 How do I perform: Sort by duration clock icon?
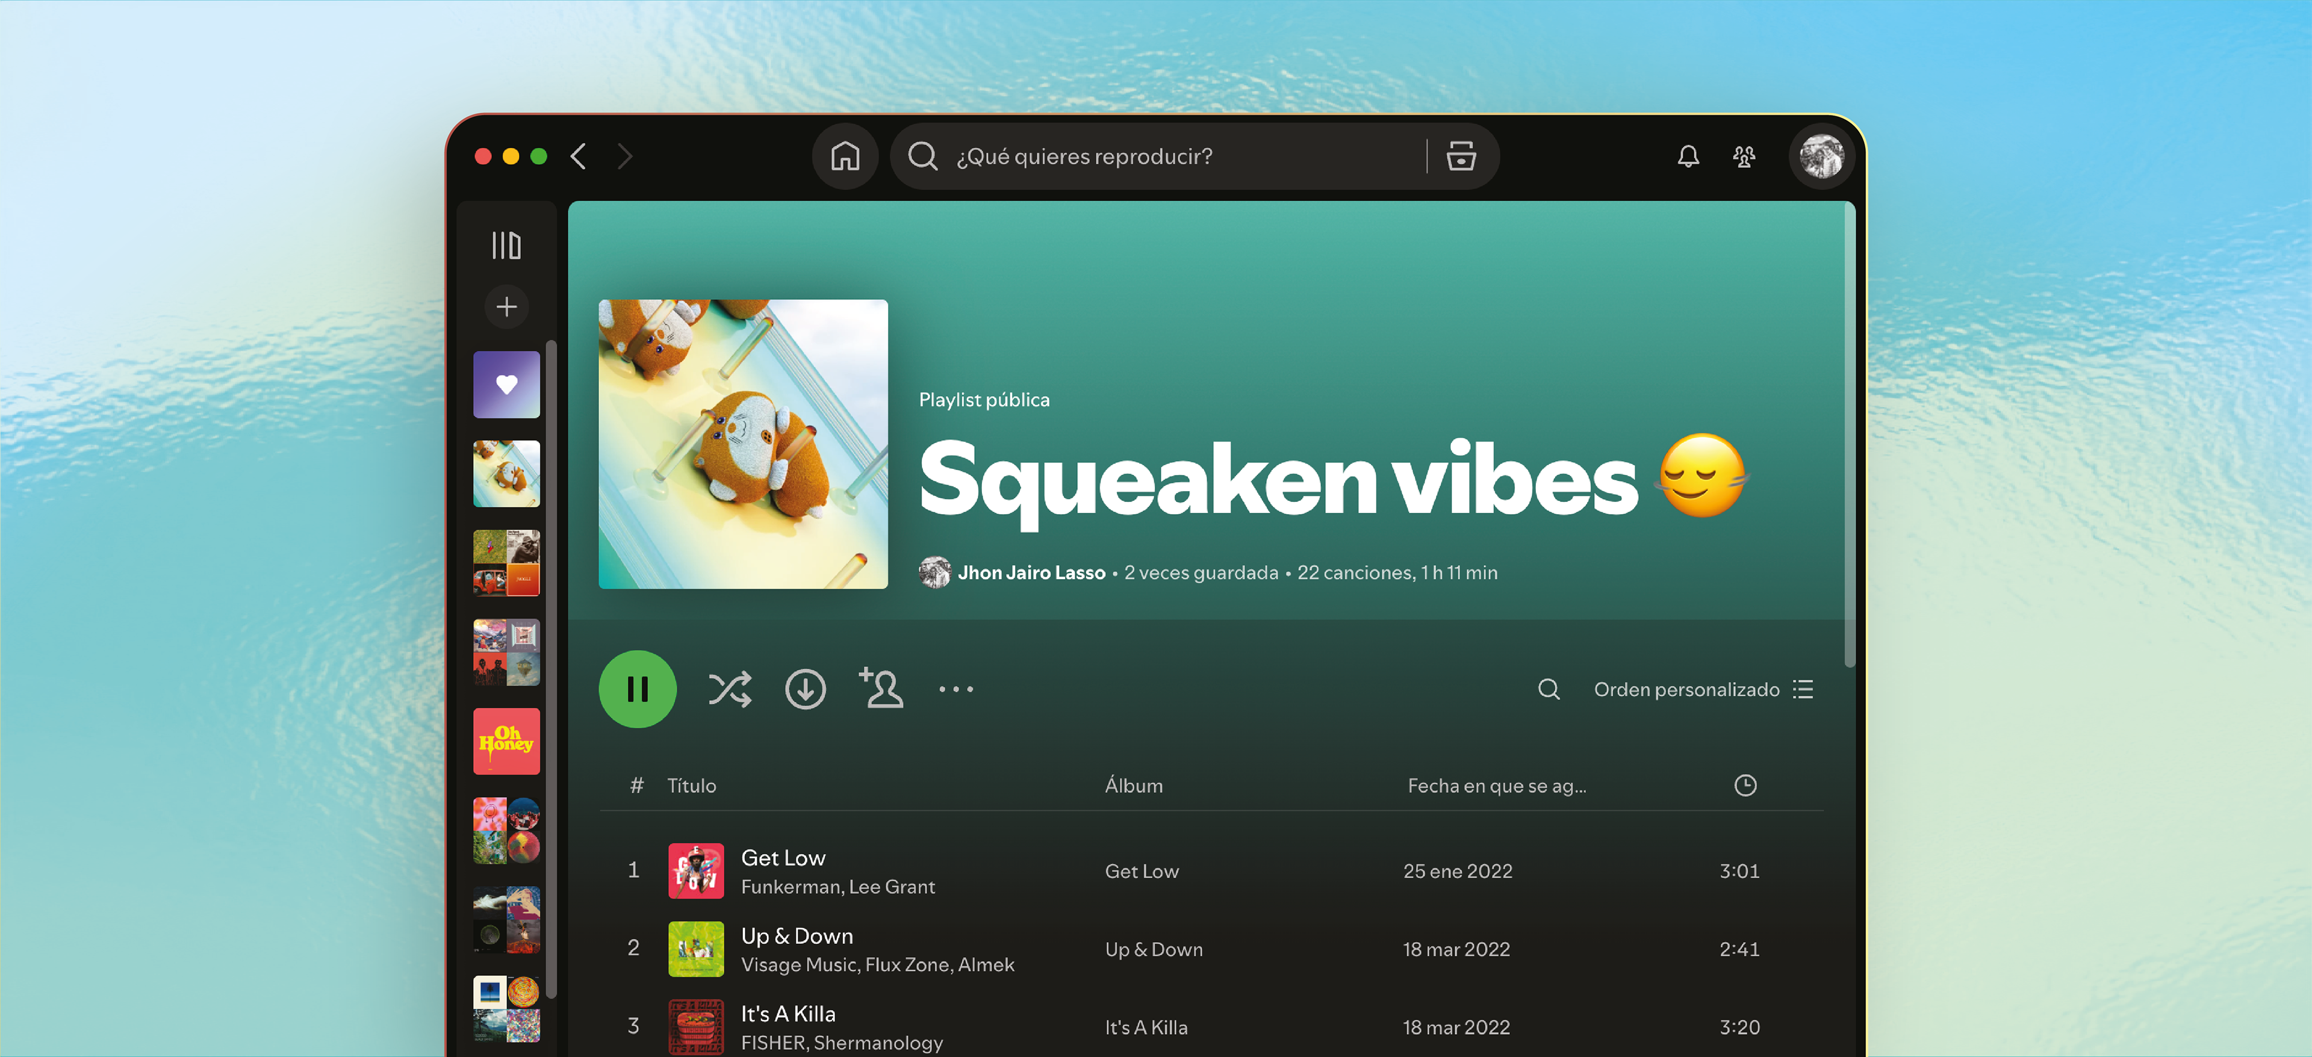(1745, 785)
